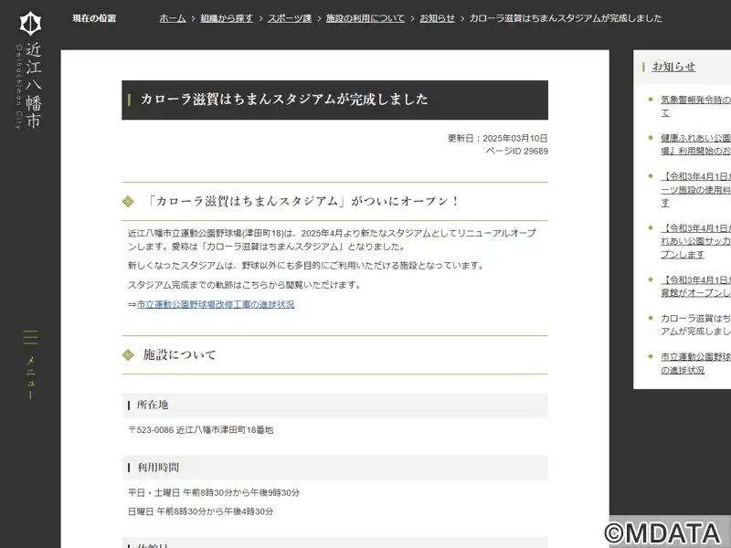731x548 pixels.
Task: Navigate to スポーツ課 breadcrumb link
Action: pos(289,18)
